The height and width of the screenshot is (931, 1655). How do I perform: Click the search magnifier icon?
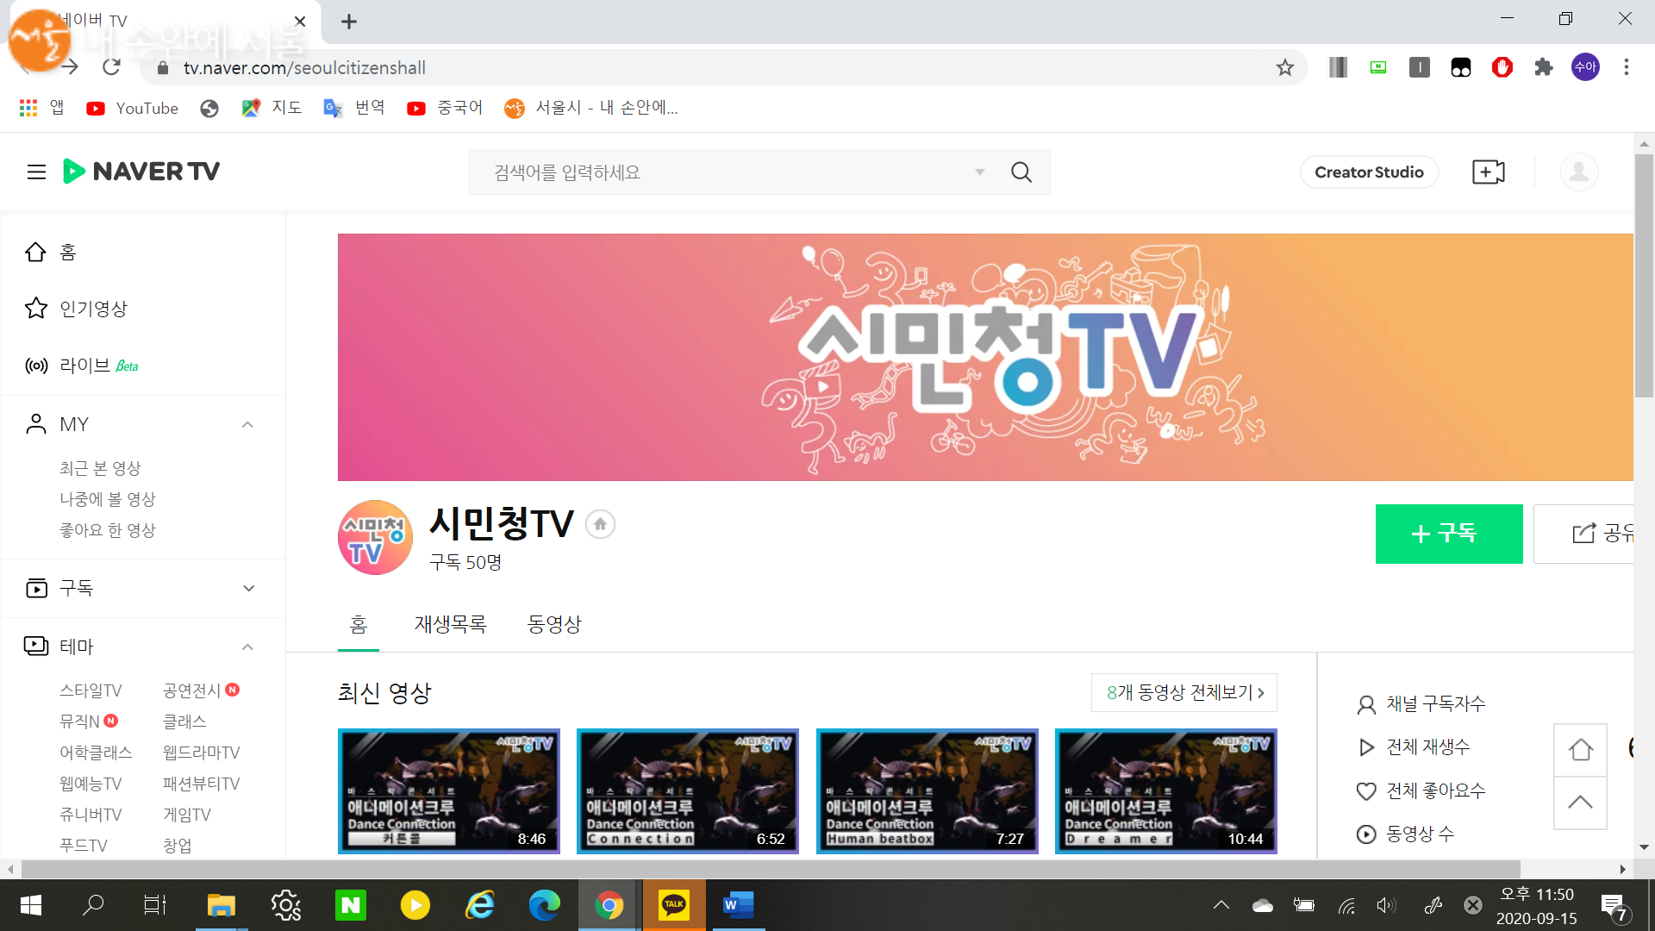(1021, 172)
